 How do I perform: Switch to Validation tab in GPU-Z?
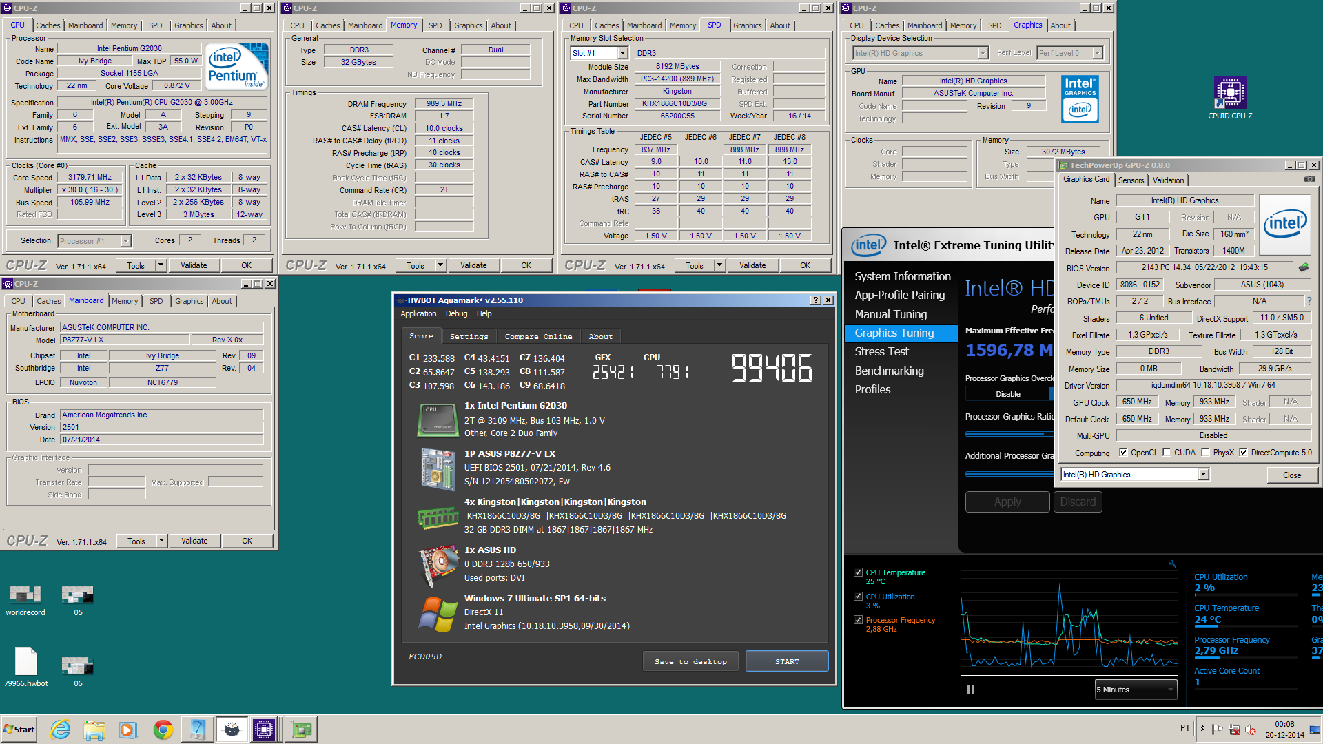tap(1168, 180)
